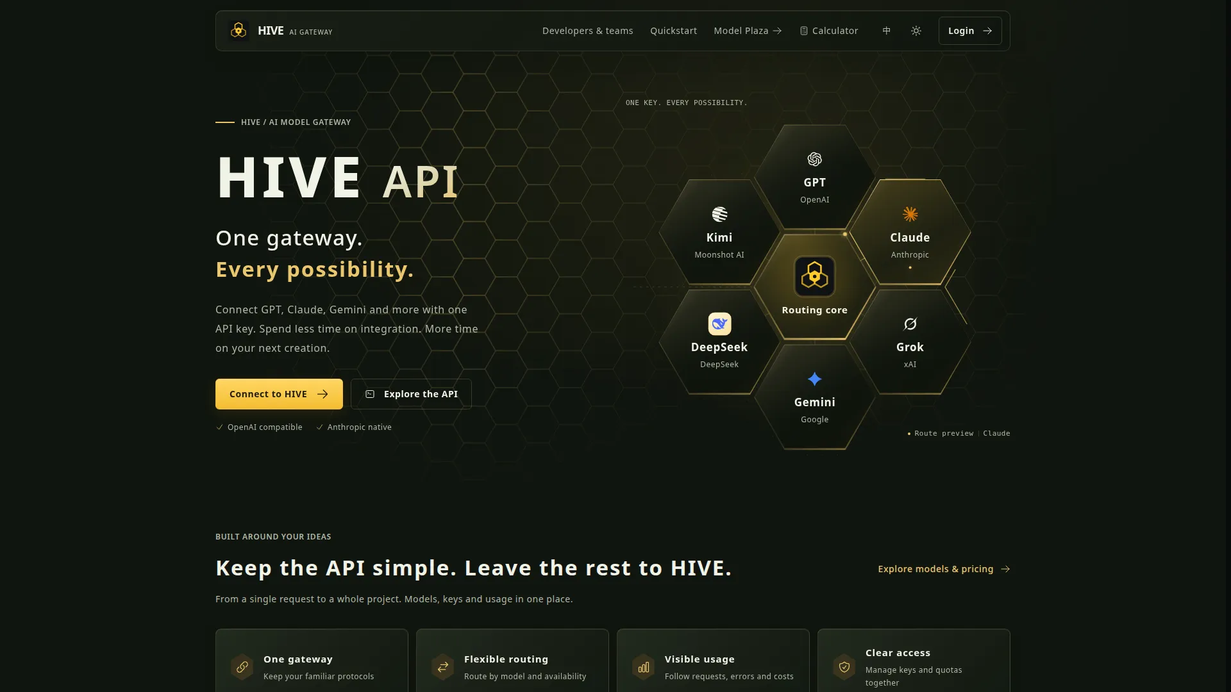Open the Flexible routing feature card

512,661
